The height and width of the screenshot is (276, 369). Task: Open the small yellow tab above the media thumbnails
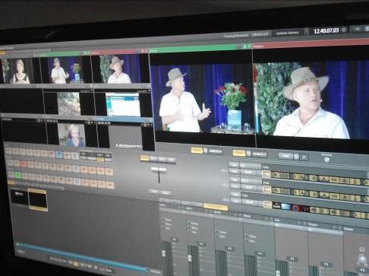pyautogui.click(x=11, y=182)
